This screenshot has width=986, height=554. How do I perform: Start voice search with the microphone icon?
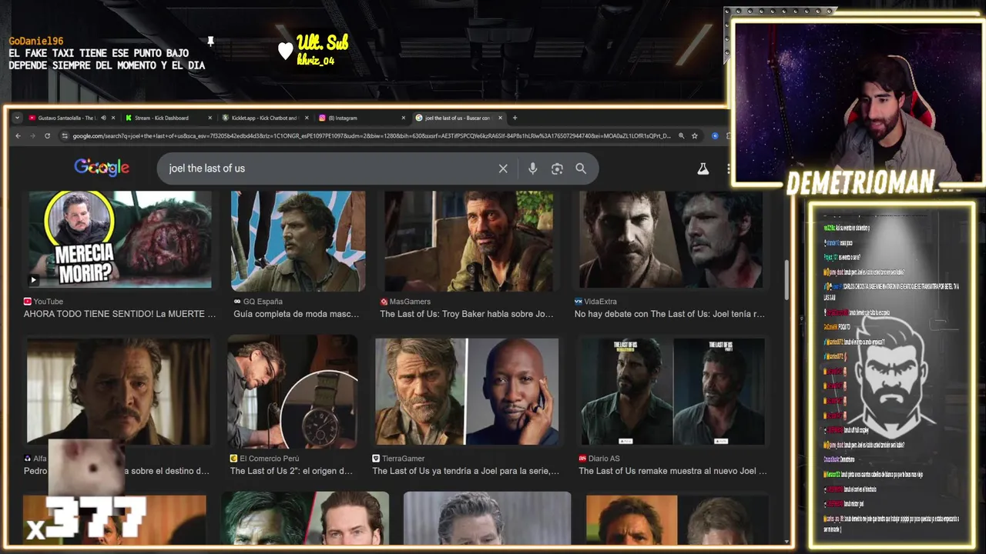[x=532, y=169]
